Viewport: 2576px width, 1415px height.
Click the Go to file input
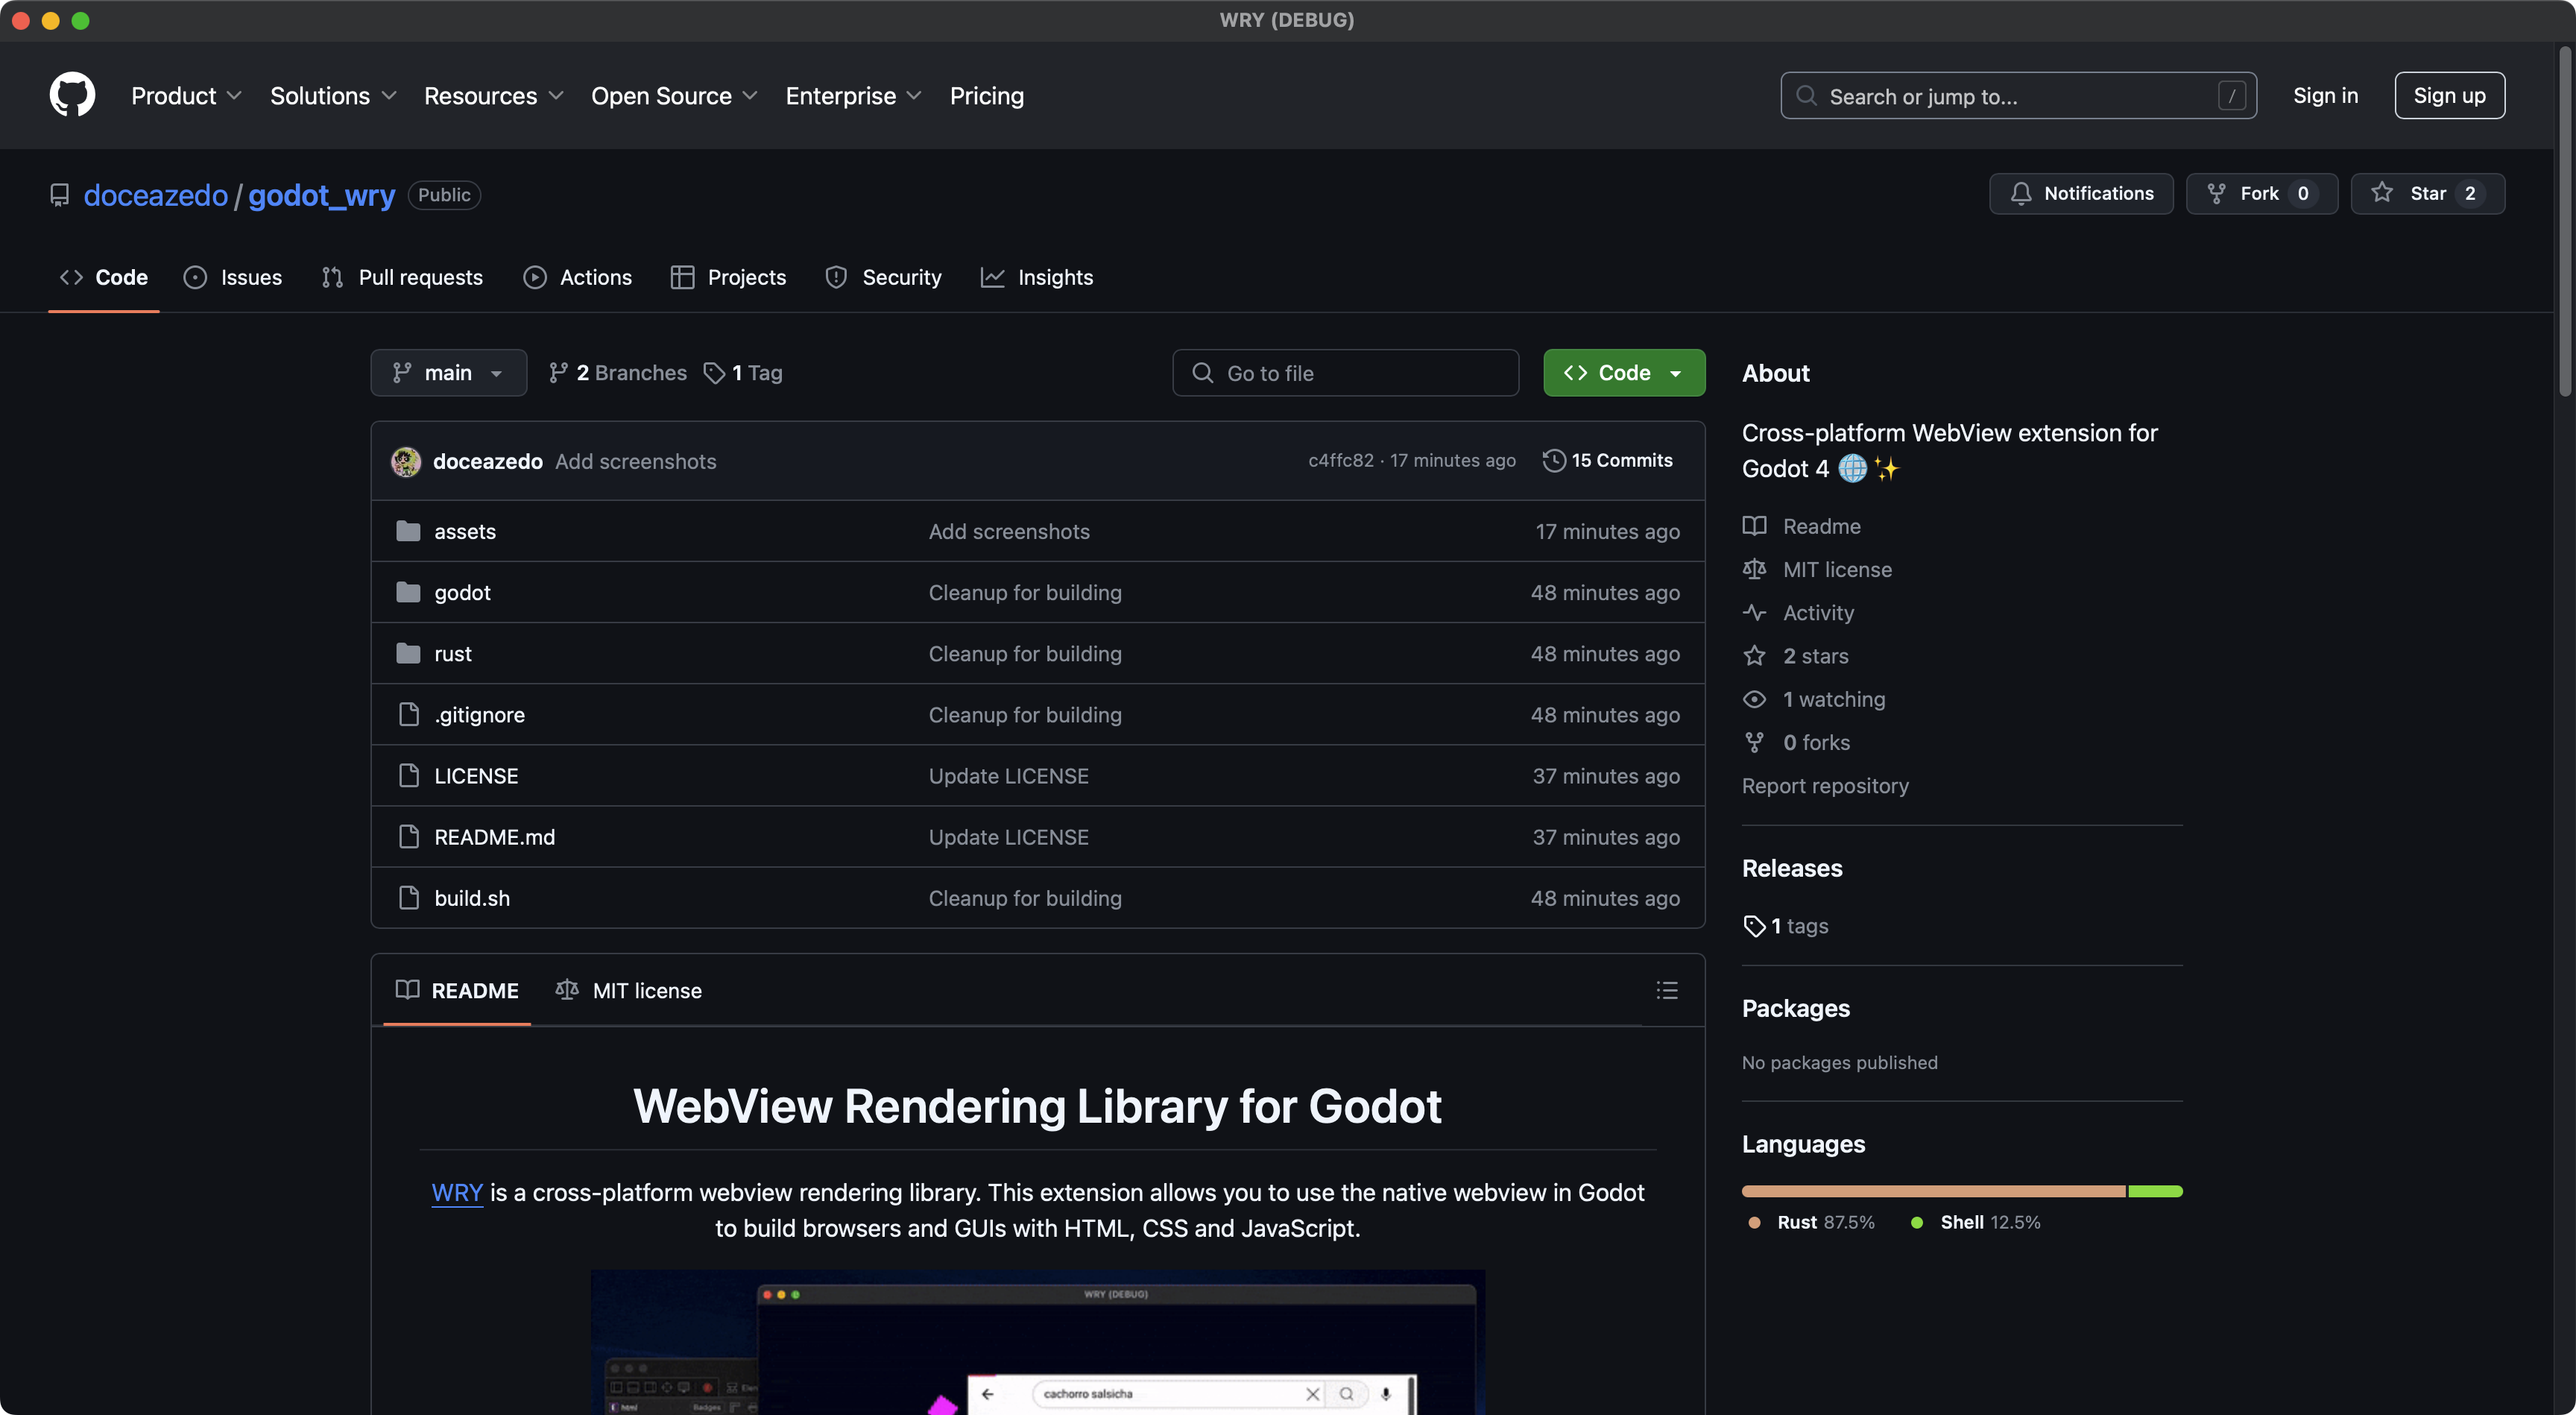click(1345, 373)
